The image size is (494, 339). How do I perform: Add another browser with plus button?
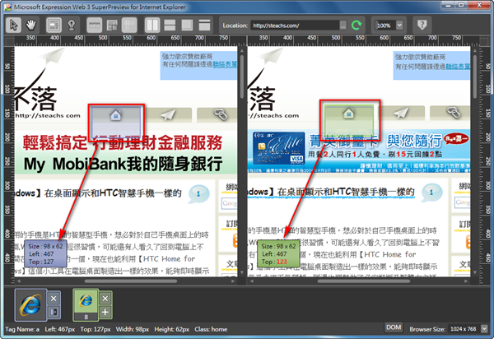105,312
